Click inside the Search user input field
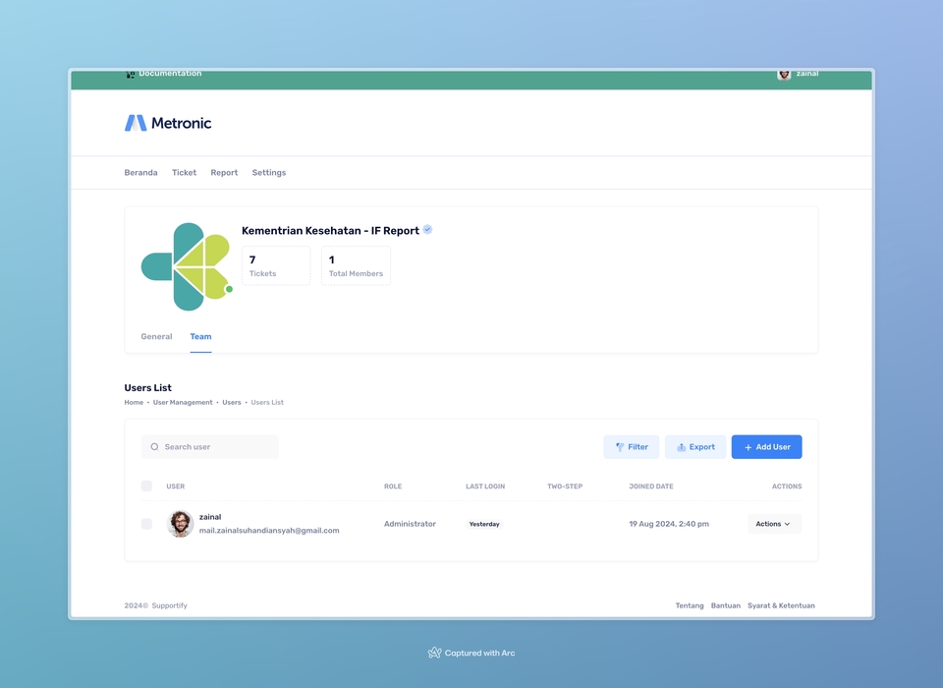The height and width of the screenshot is (688, 943). tap(209, 446)
